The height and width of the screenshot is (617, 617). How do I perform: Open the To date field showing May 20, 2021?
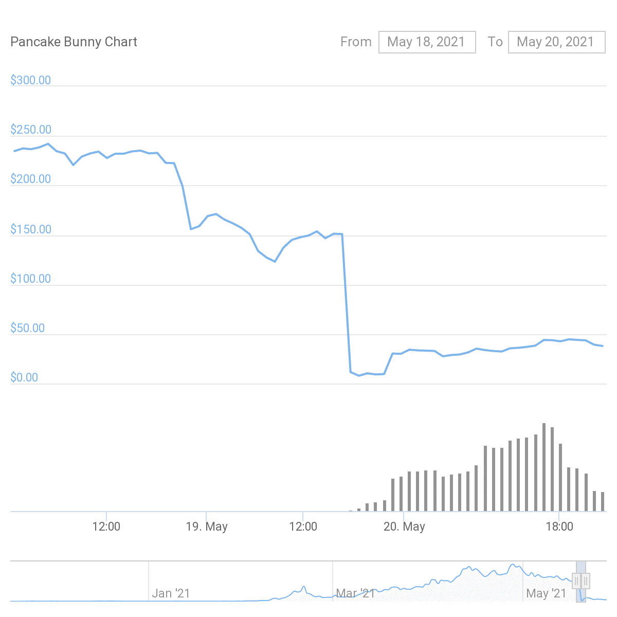pyautogui.click(x=556, y=42)
